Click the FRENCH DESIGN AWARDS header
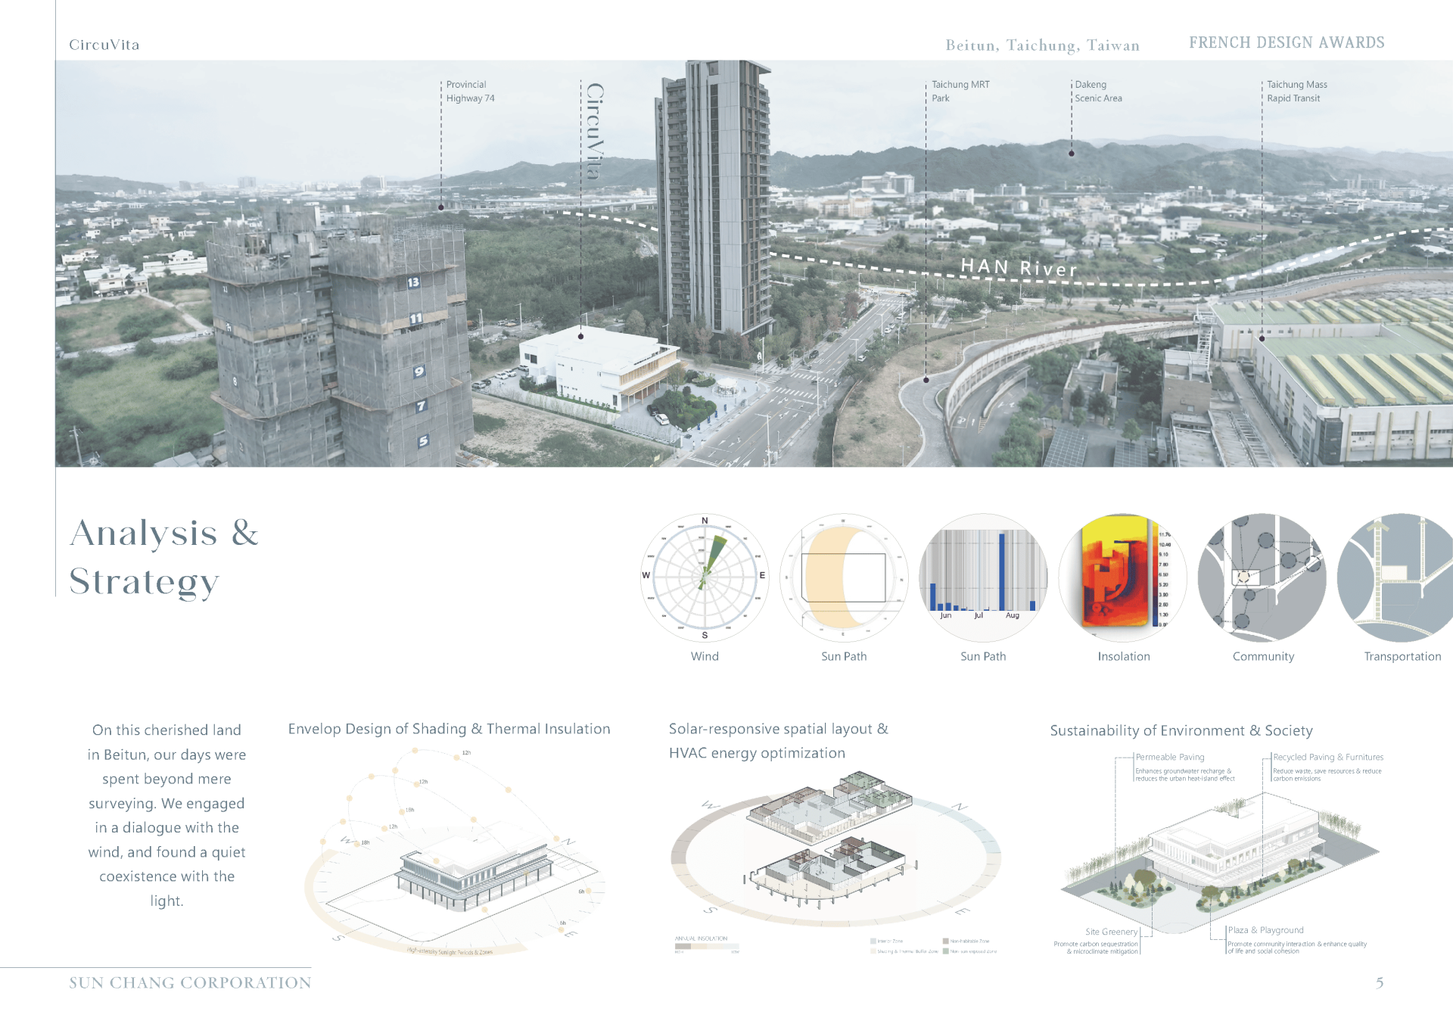Viewport: 1453px width, 1027px height. [x=1287, y=43]
